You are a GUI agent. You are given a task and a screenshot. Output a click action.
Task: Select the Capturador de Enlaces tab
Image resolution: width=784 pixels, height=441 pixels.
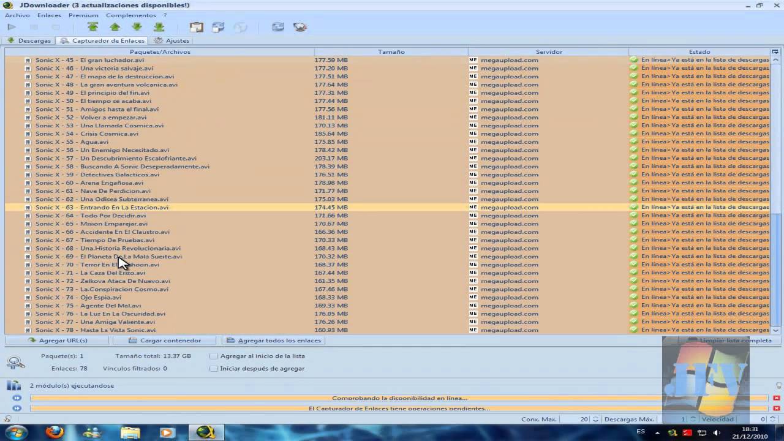tap(103, 40)
